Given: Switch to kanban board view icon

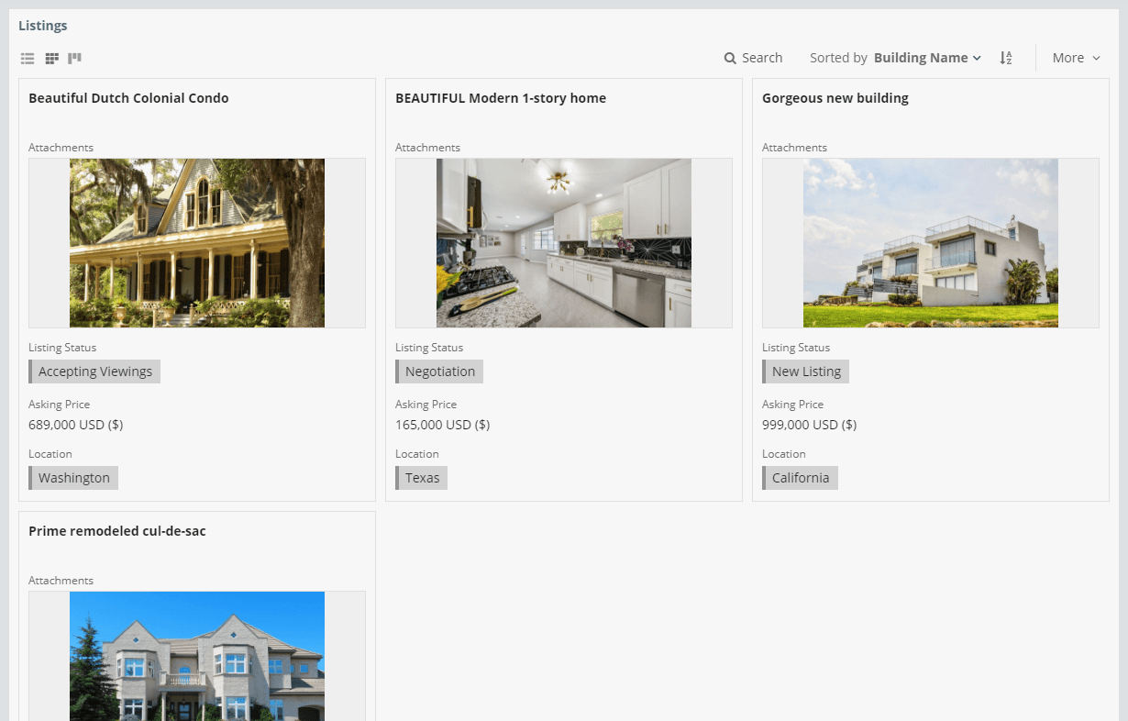Looking at the screenshot, I should click(x=75, y=59).
